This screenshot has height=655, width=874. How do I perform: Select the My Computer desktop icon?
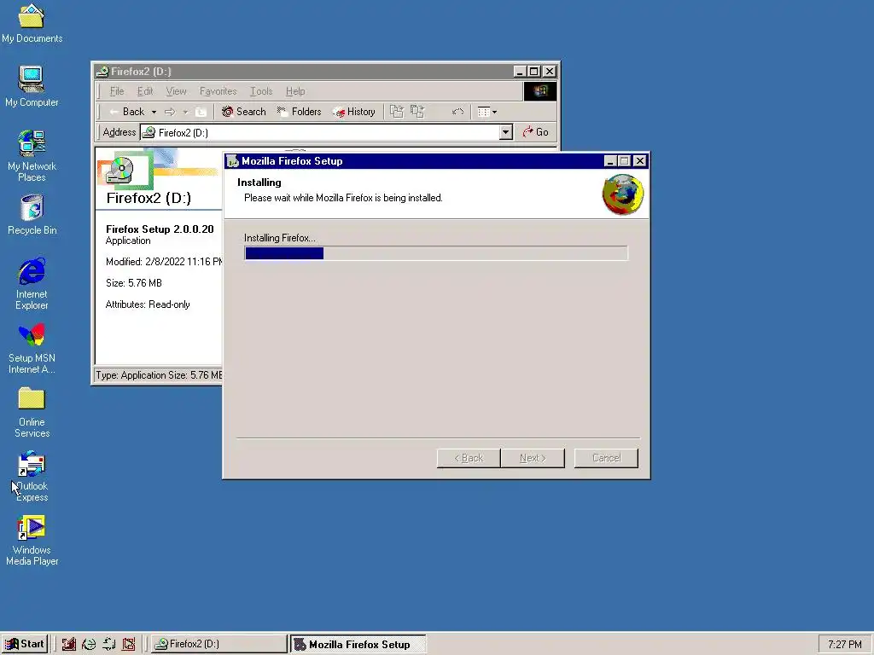tap(32, 86)
